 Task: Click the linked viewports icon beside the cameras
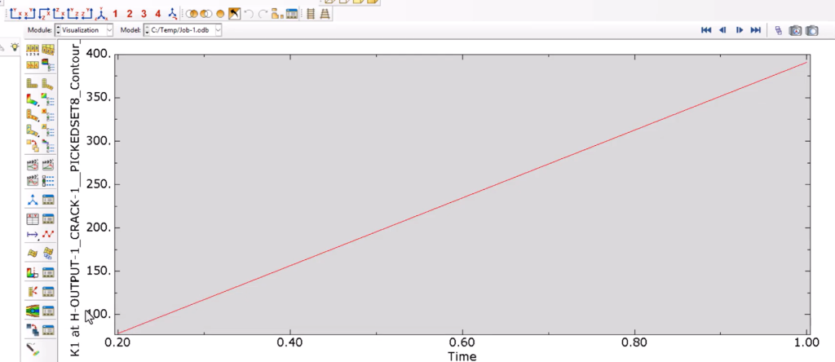click(779, 30)
